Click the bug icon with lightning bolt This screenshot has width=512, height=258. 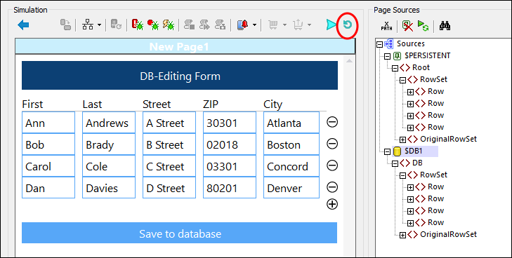[169, 25]
